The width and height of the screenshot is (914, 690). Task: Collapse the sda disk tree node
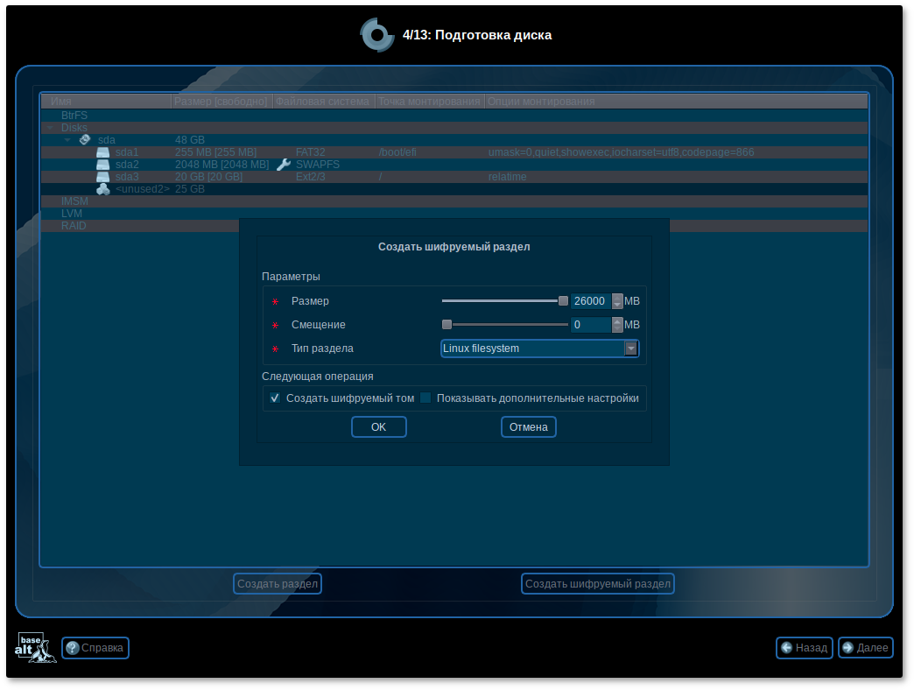pyautogui.click(x=67, y=140)
